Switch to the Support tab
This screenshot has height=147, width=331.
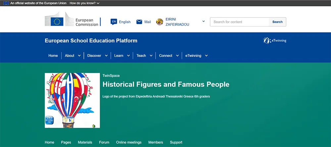(x=176, y=142)
